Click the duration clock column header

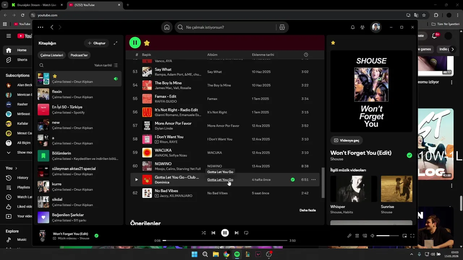[306, 55]
